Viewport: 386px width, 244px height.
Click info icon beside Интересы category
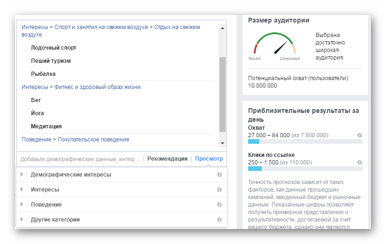point(219,190)
